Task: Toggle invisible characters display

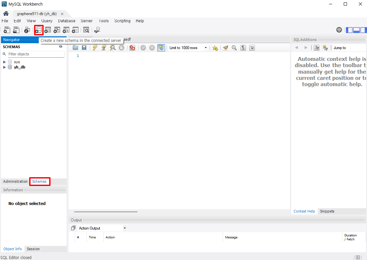Action: click(243, 48)
